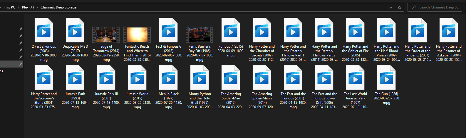The width and height of the screenshot is (466, 138).
Task: Expand the chevron after This PC
Action: point(19,7)
